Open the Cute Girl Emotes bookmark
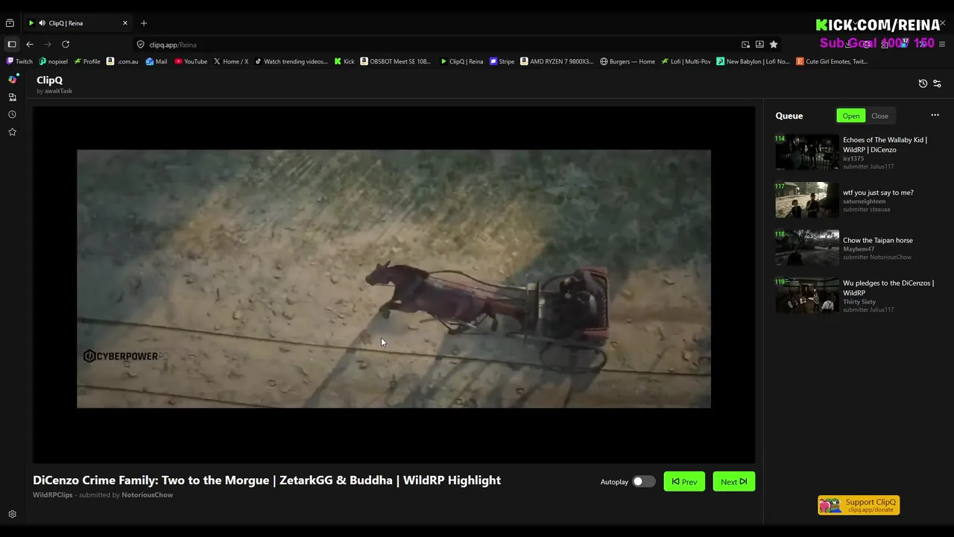Screen dimensions: 954x537 832,61
